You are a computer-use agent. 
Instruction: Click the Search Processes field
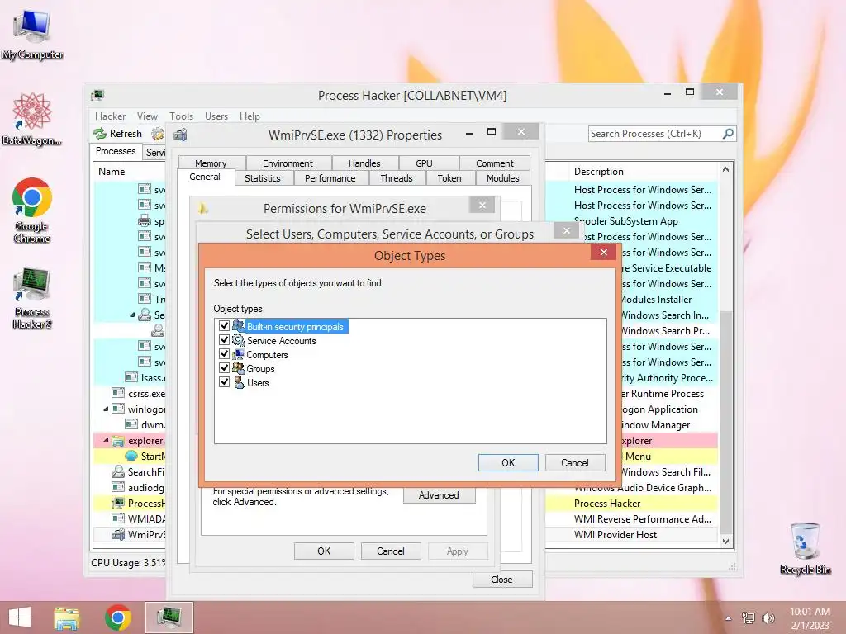point(655,133)
